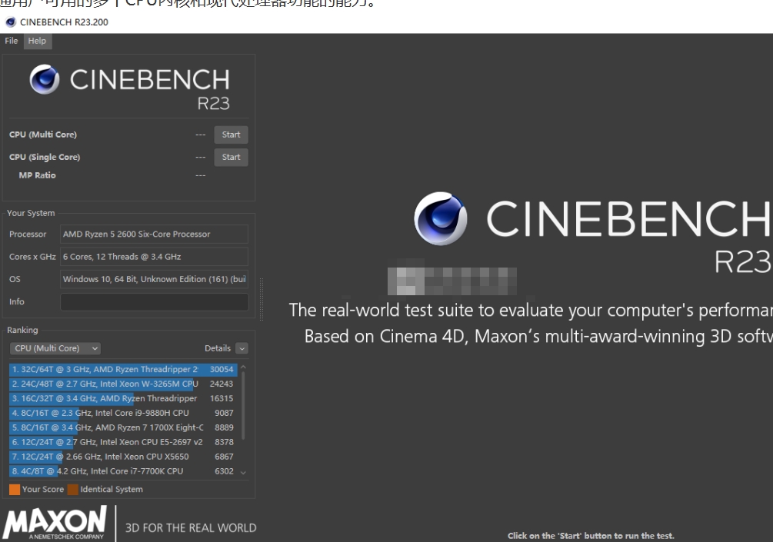Click the 'Click on the Start button' status text
This screenshot has width=773, height=542.
[591, 536]
